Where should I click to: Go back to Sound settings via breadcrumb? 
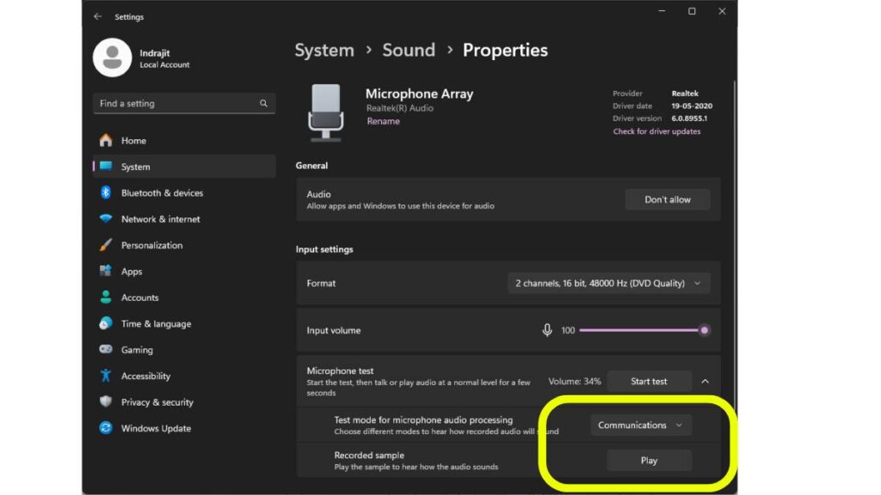[409, 50]
